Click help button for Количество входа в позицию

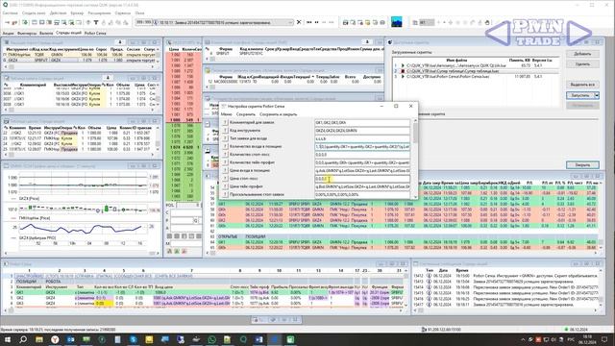(x=225, y=146)
